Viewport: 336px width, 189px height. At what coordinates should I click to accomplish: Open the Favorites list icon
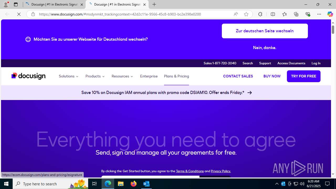pyautogui.click(x=284, y=14)
